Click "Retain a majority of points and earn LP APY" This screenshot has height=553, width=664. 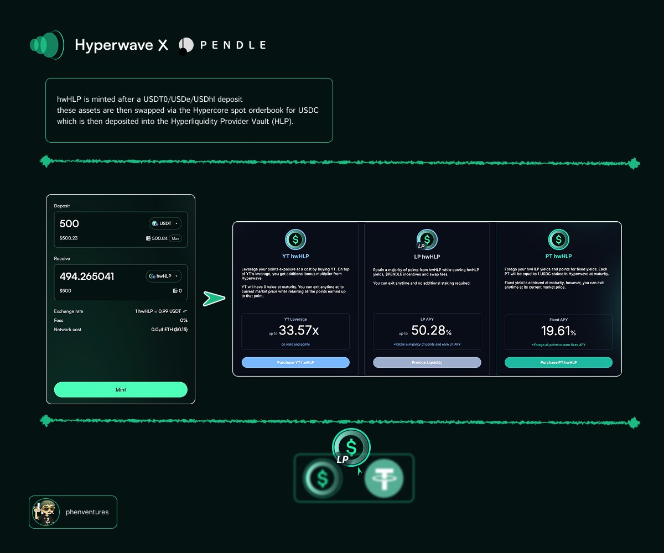[x=427, y=345]
